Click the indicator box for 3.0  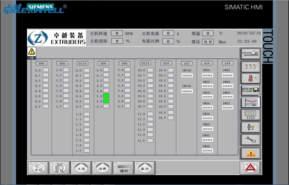127,70
